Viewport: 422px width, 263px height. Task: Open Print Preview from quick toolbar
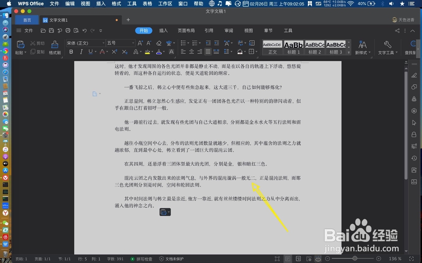76,31
